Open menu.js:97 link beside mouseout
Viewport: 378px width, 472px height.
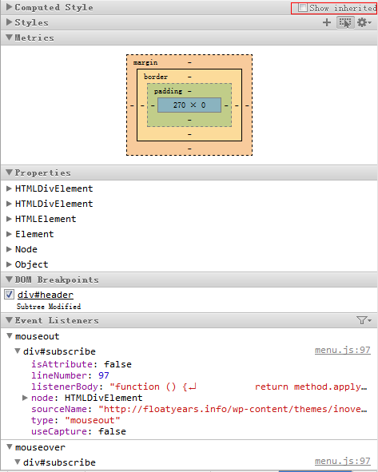click(x=343, y=350)
